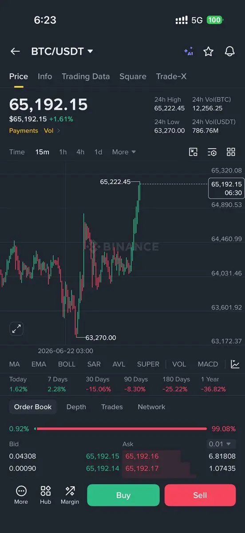The width and height of the screenshot is (245, 533).
Task: Select the 15m chart interval
Action: click(x=42, y=152)
